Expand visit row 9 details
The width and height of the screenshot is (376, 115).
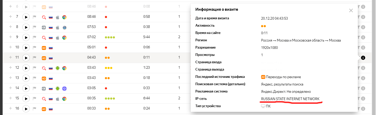click(11, 37)
